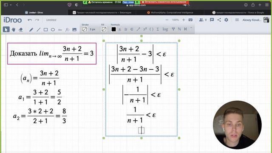Click the privacy shield extension icon

(x=70, y=5)
